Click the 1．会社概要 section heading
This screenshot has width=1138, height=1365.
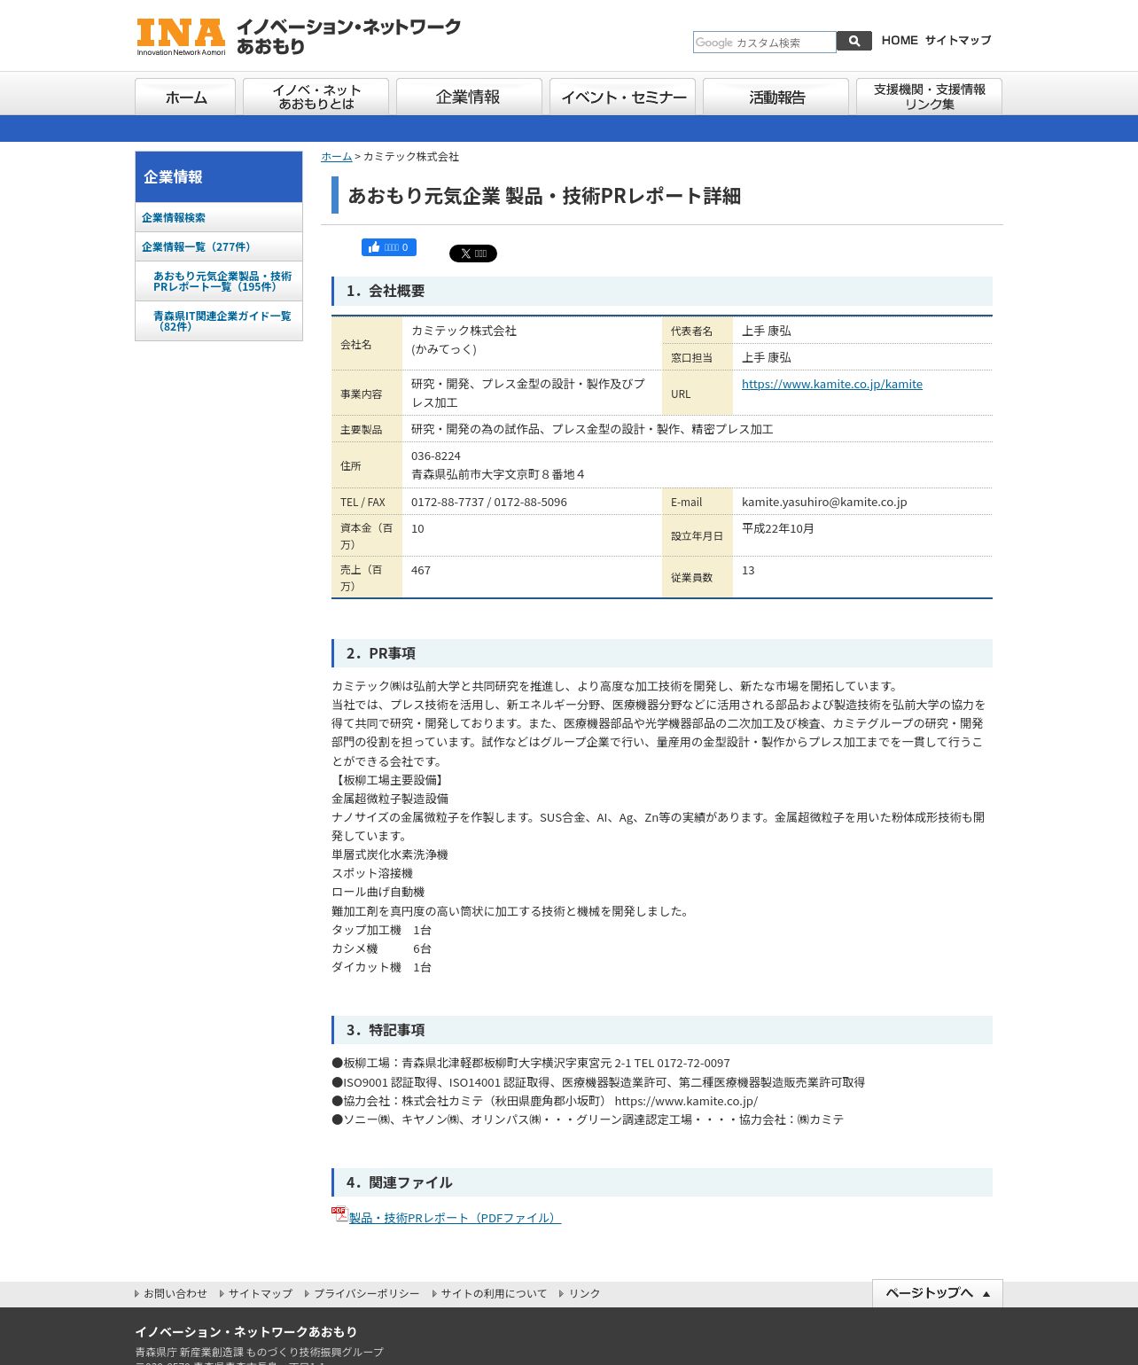point(662,291)
